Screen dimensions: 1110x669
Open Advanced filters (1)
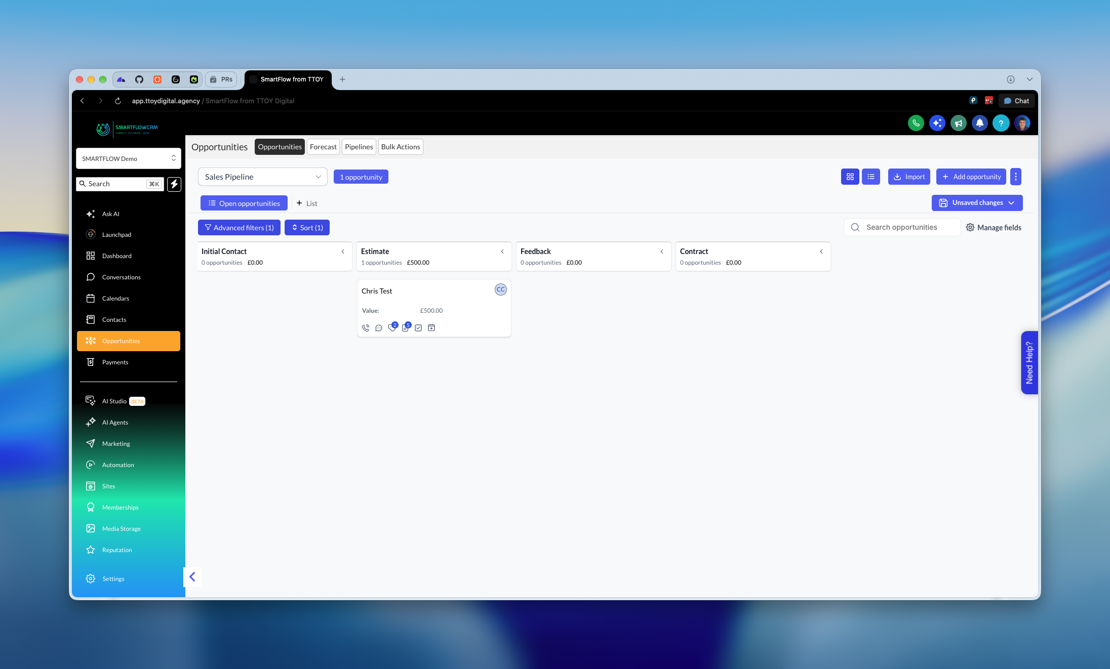239,228
